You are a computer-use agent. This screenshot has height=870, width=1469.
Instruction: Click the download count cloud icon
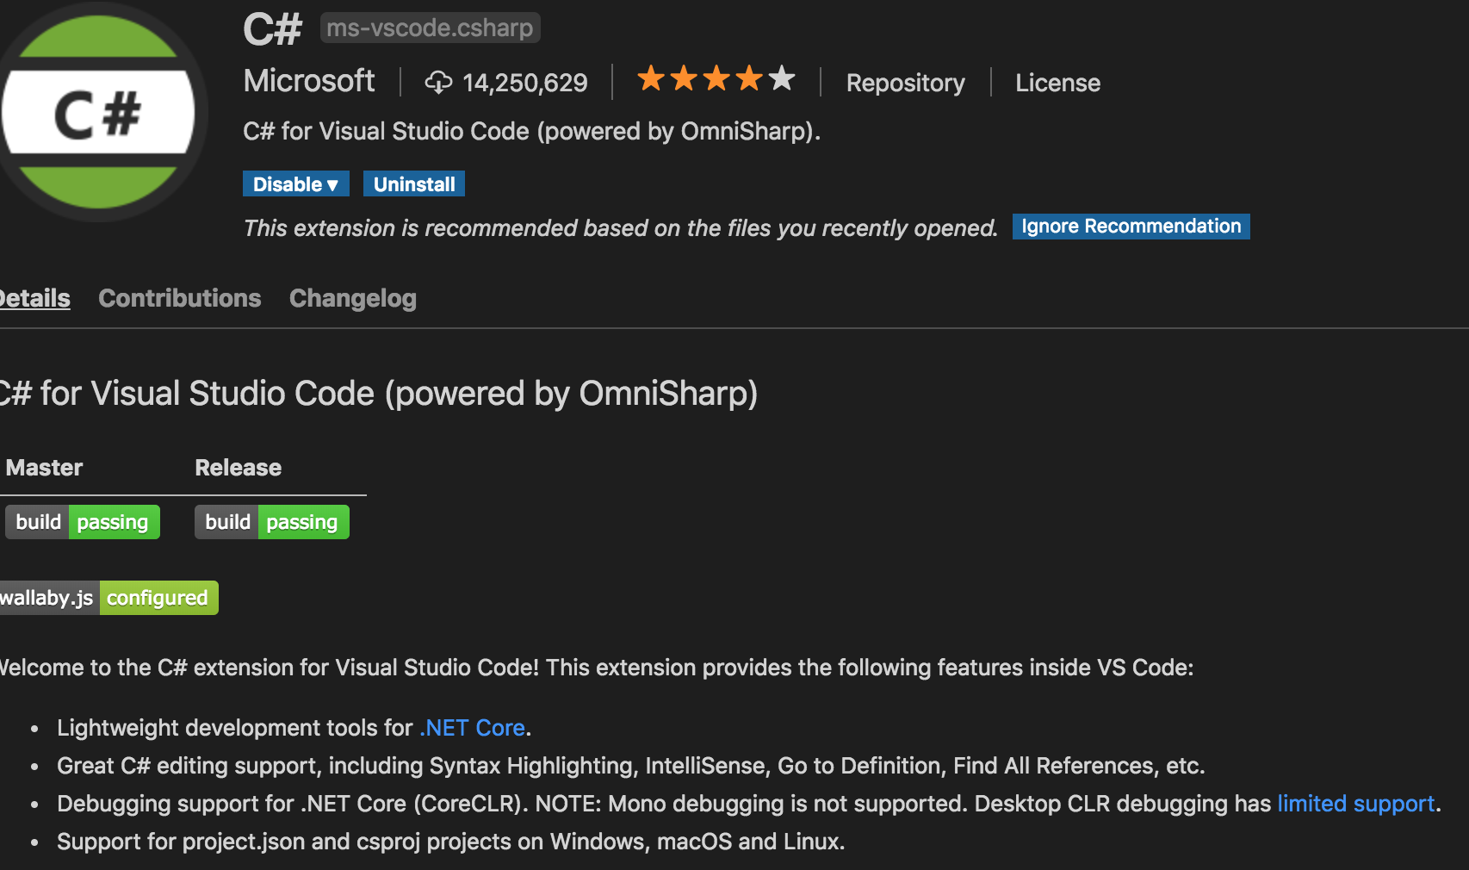438,83
